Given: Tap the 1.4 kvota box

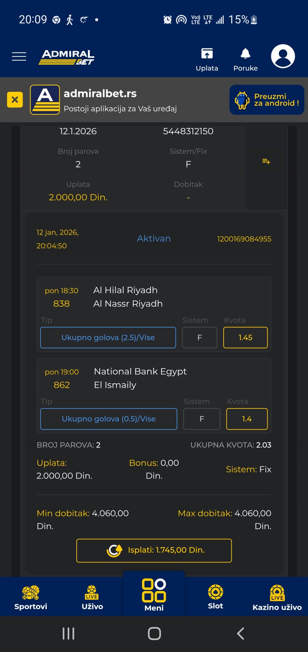Looking at the screenshot, I should click(247, 419).
